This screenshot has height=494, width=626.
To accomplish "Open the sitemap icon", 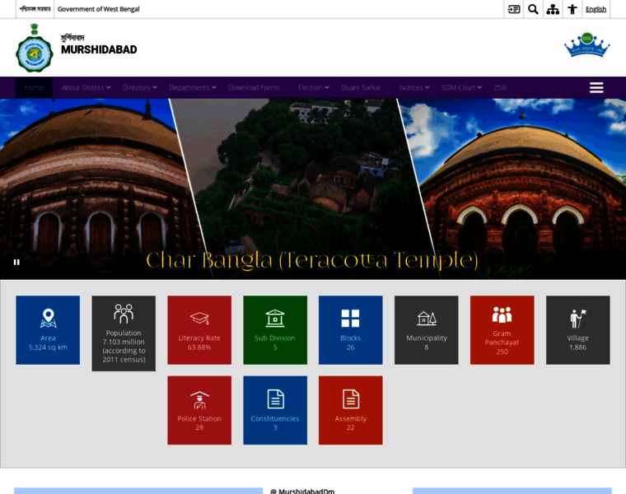I will 553,9.
